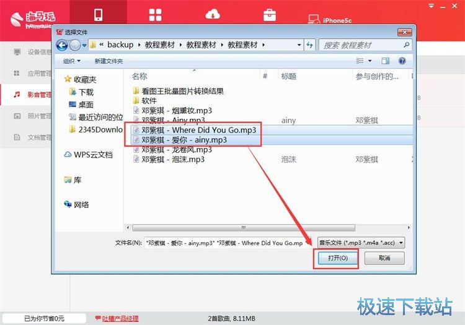Open main window menu dropdown icon at top right

click(x=431, y=6)
